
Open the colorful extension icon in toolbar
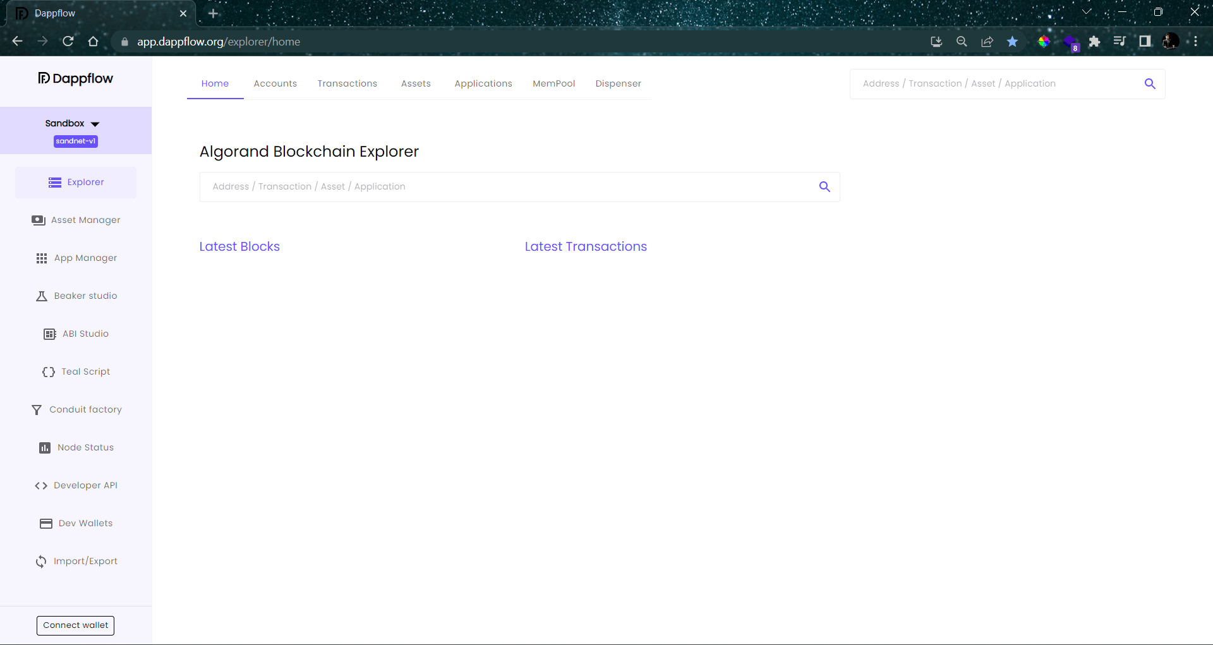click(1044, 42)
